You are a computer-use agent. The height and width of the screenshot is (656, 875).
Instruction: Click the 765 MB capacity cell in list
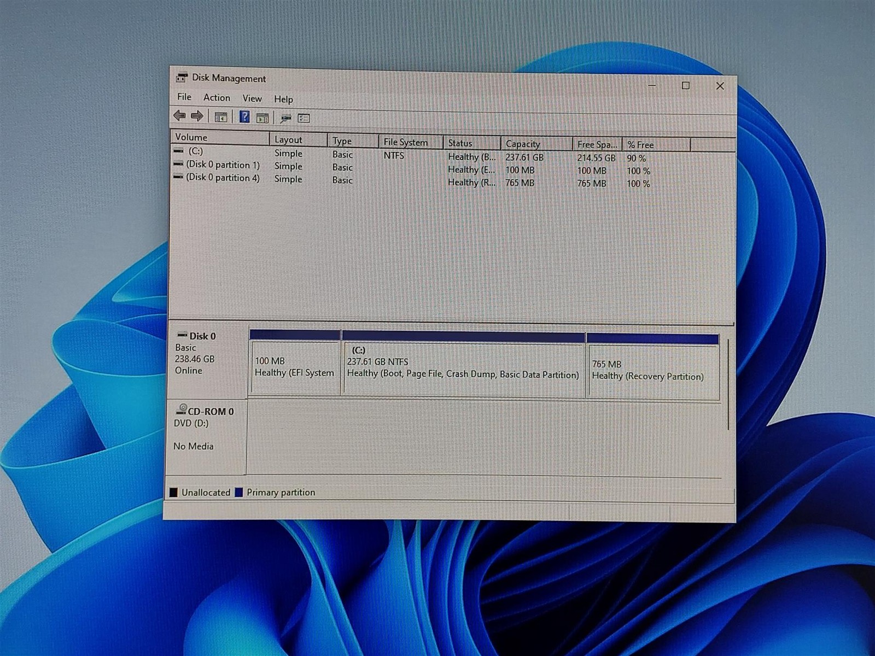point(520,183)
